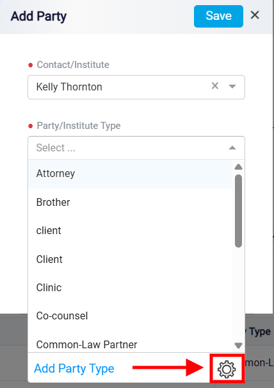This screenshot has width=274, height=388.
Task: Open party type settings gear icon
Action: click(227, 369)
